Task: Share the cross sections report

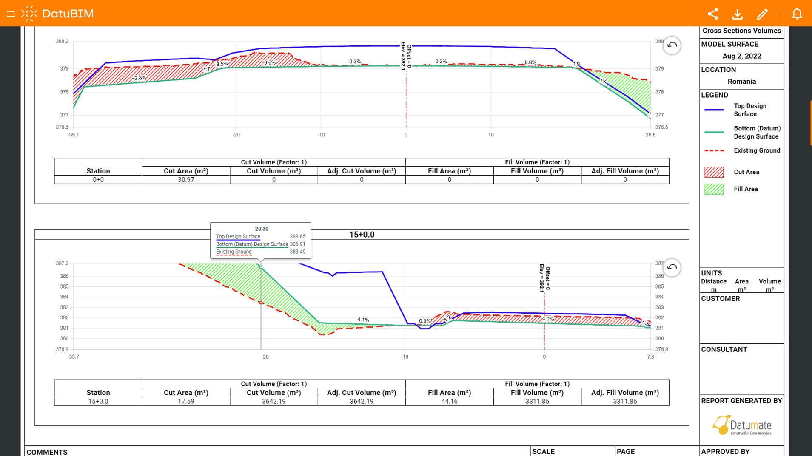Action: pyautogui.click(x=713, y=14)
